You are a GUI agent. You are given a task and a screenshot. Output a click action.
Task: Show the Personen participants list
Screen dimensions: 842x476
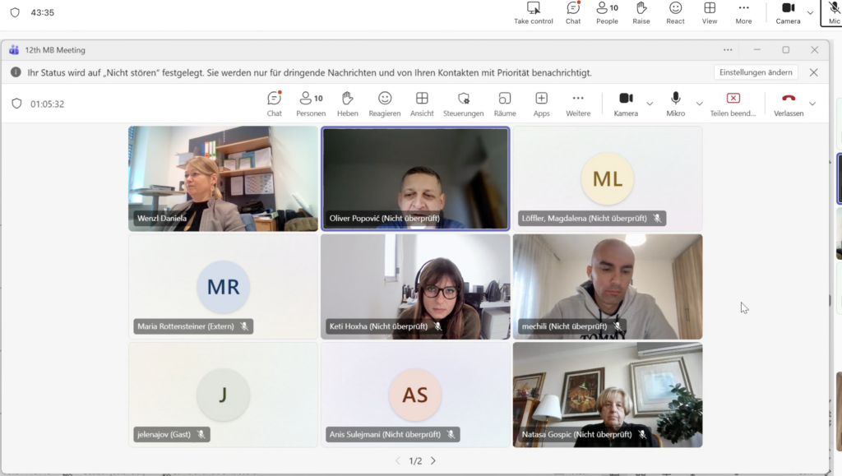[311, 104]
